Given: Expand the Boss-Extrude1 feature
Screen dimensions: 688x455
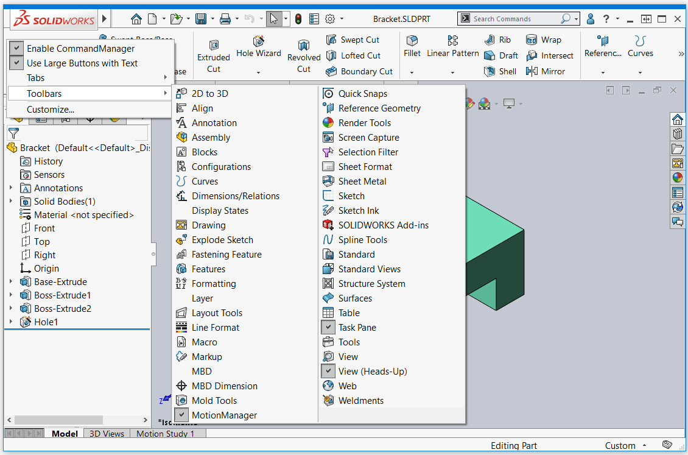Looking at the screenshot, I should coord(11,295).
